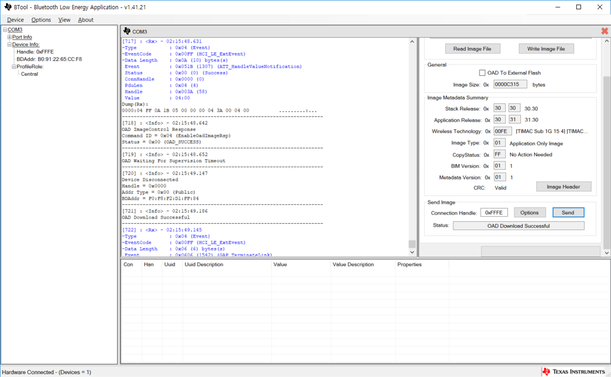611x377 pixels.
Task: Select the Device Info tree item
Action: (26, 45)
